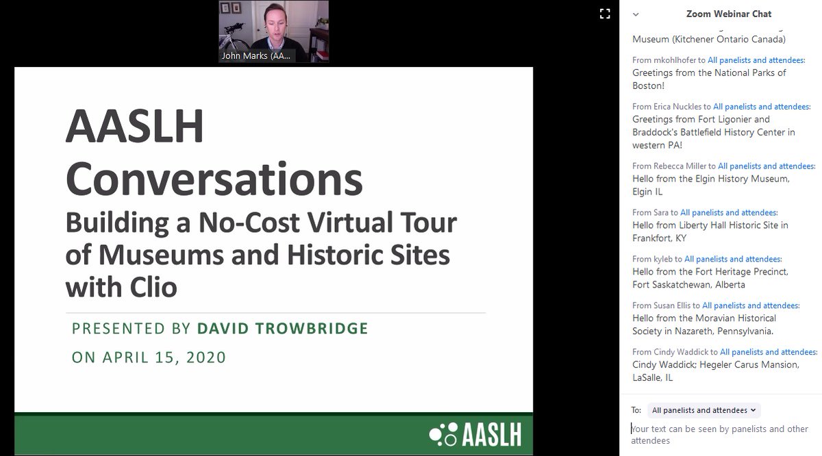Image resolution: width=822 pixels, height=456 pixels.
Task: Select 'Museum (Kitchener Ontario Canada)' chat text
Action: (x=709, y=39)
